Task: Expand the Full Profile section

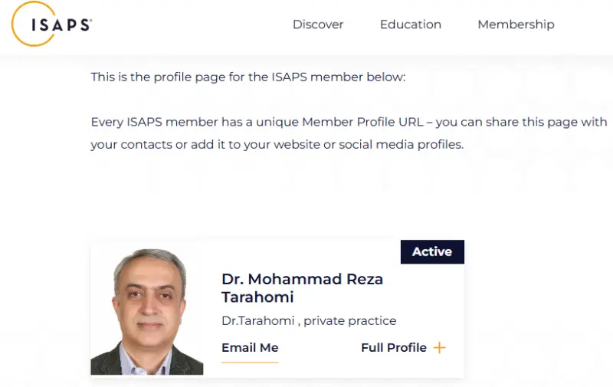Action: pos(394,348)
